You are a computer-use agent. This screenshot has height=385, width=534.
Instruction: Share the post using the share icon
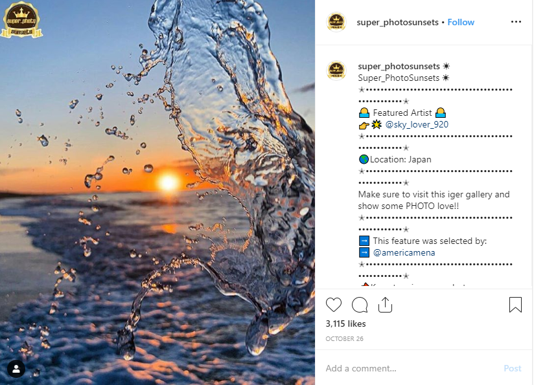[385, 305]
